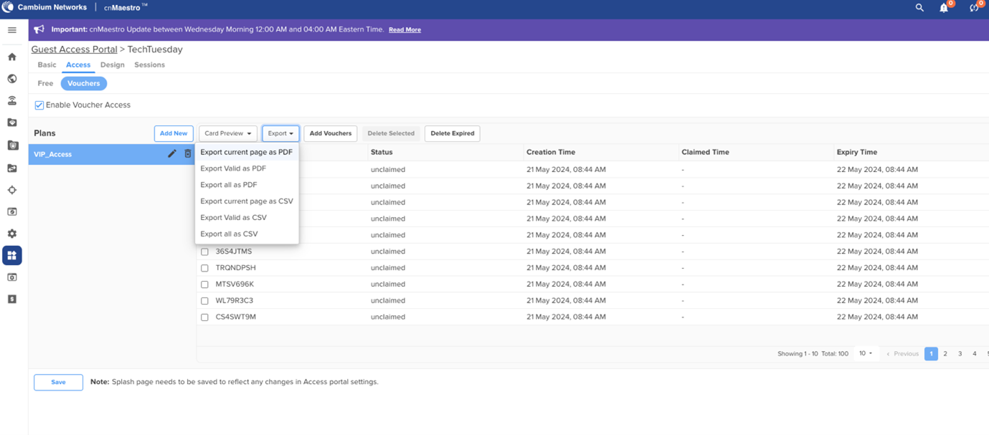Screen dimensions: 989x435
Task: Click the Add Vouchers button
Action: coord(330,133)
